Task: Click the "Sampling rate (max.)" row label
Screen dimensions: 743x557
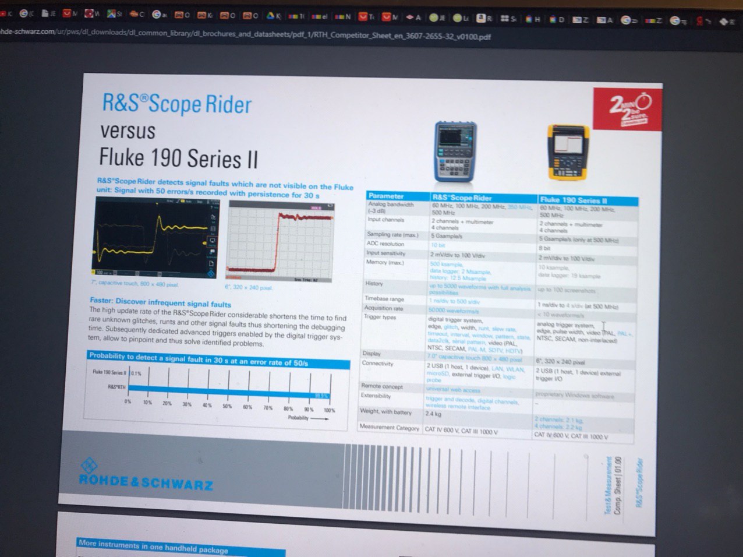Action: click(392, 234)
